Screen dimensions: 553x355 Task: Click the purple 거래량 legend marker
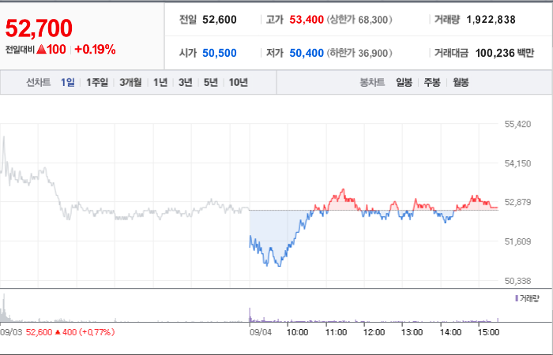click(x=517, y=299)
